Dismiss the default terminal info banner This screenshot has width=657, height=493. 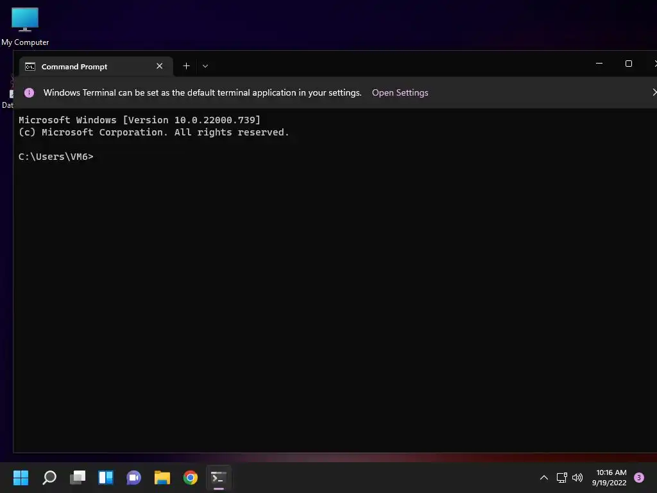tap(654, 92)
